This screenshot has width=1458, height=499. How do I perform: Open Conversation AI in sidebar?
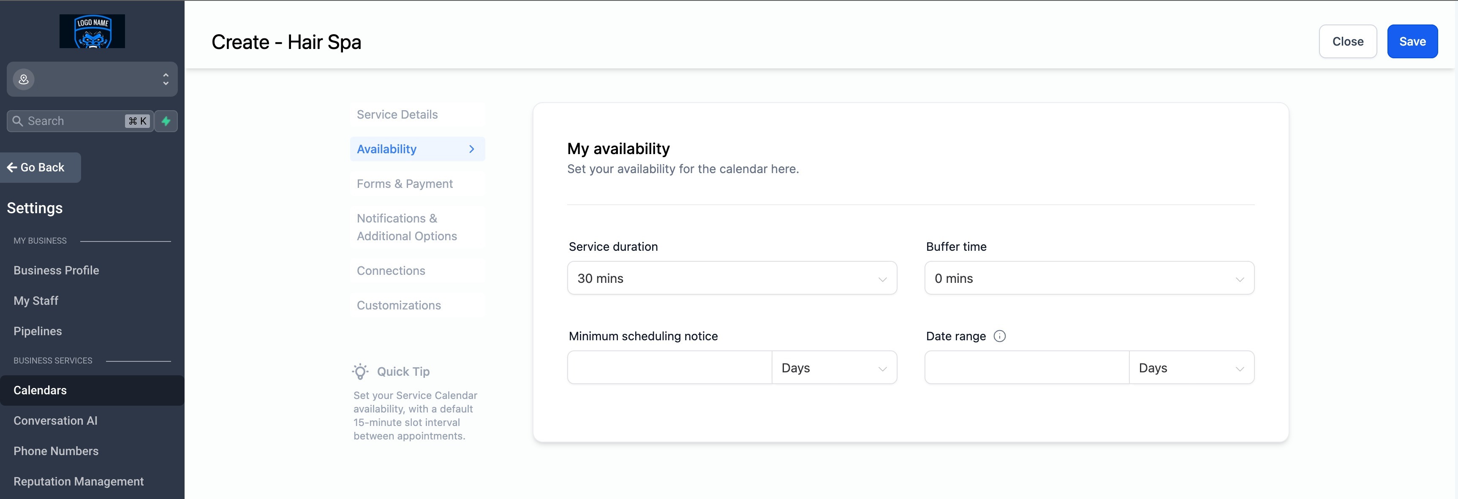pos(55,421)
